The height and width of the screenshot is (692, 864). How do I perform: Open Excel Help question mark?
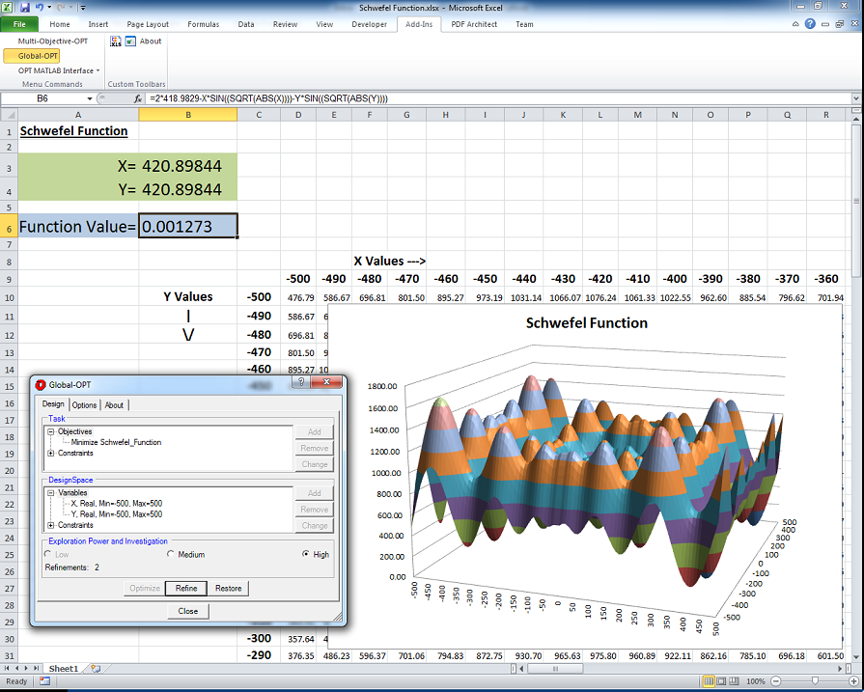pyautogui.click(x=810, y=24)
